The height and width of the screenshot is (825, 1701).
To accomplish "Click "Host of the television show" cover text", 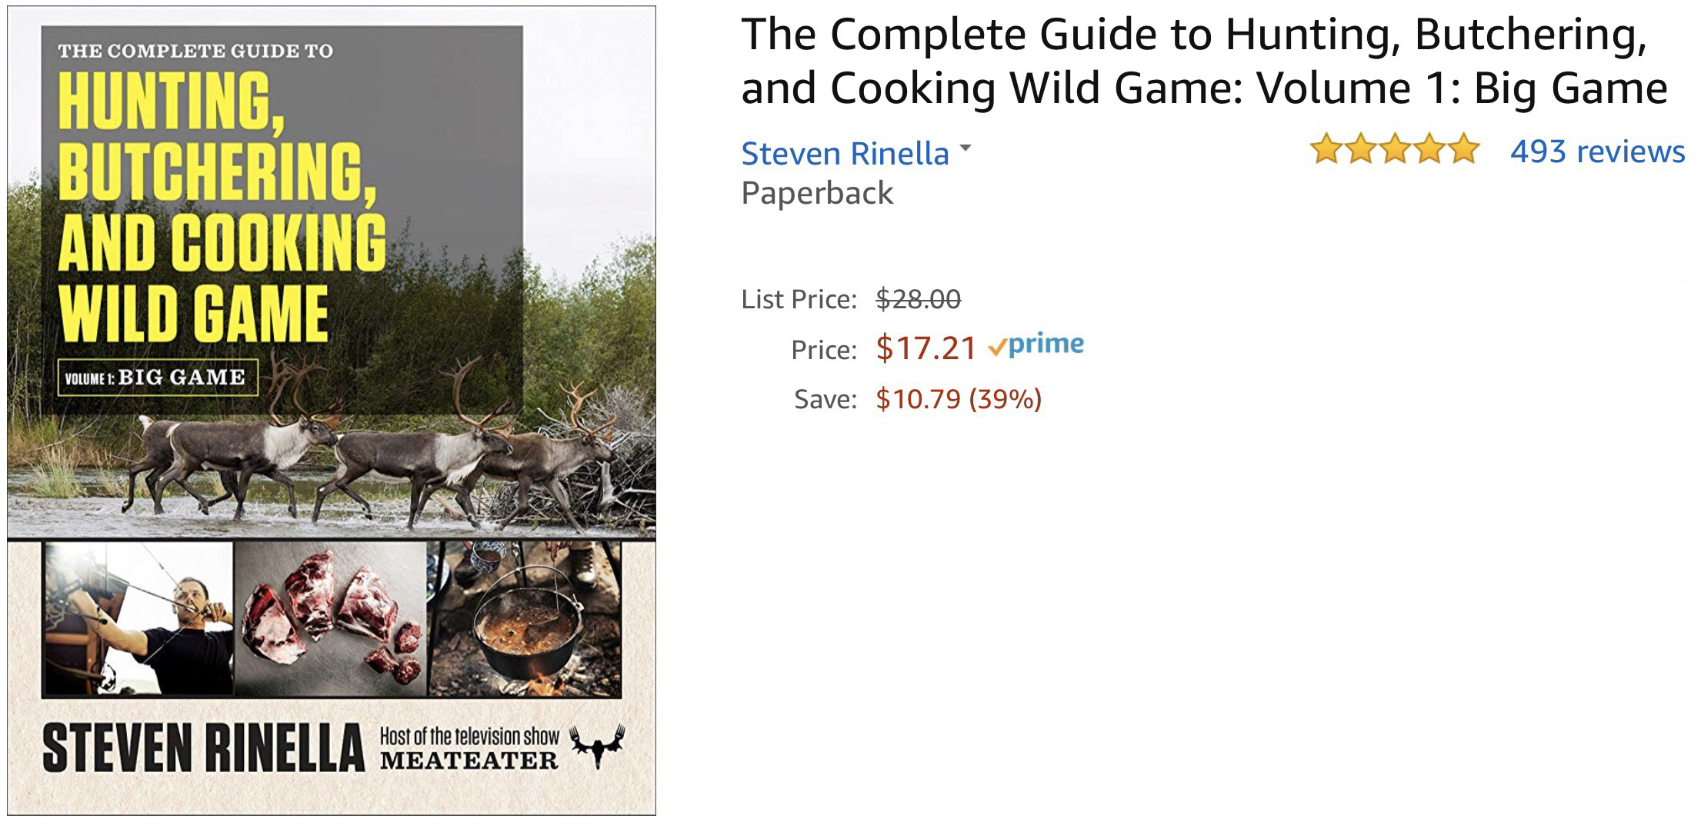I will 469,736.
